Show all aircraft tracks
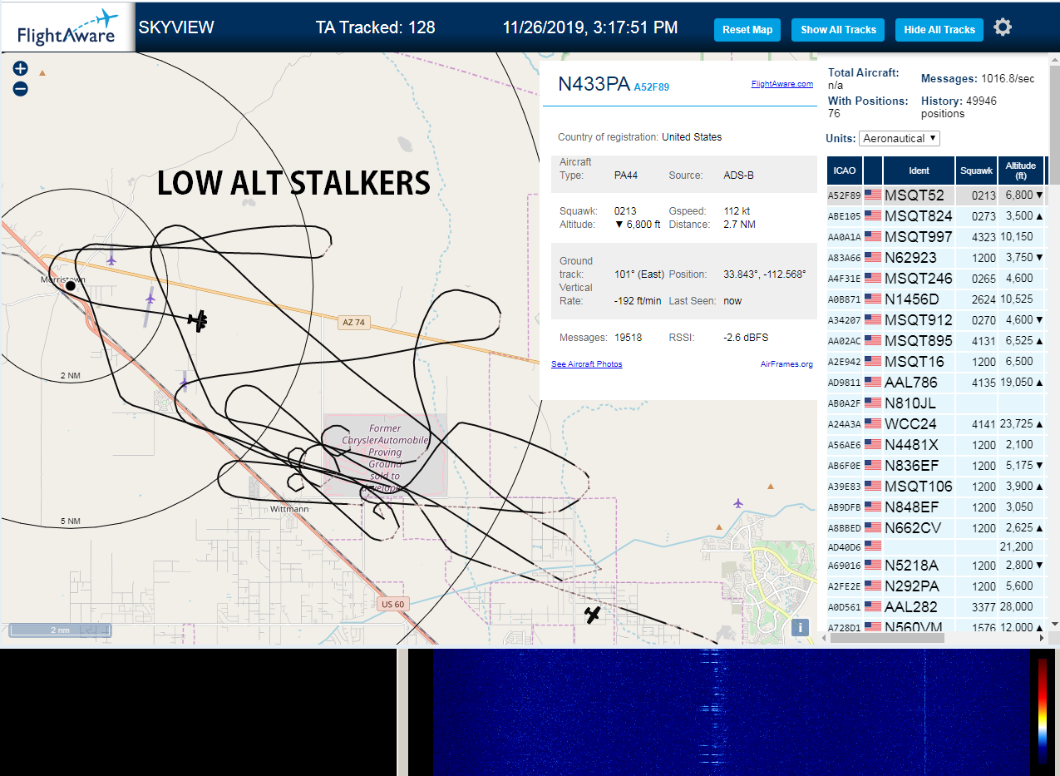The width and height of the screenshot is (1060, 776). tap(838, 29)
